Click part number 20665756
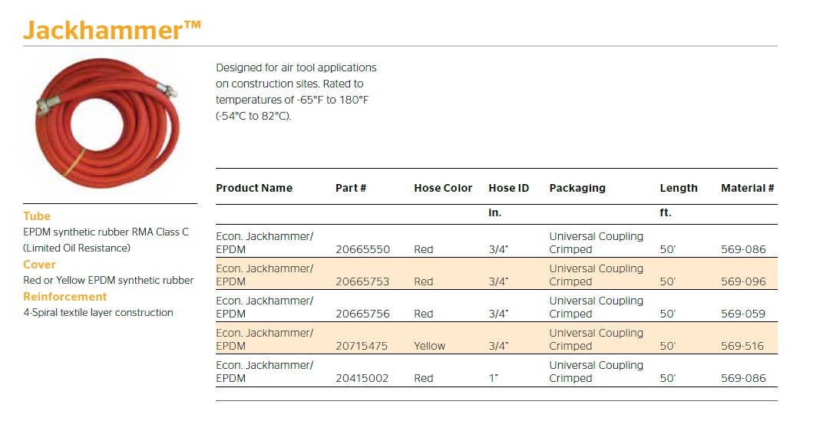The width and height of the screenshot is (823, 431). tap(362, 314)
